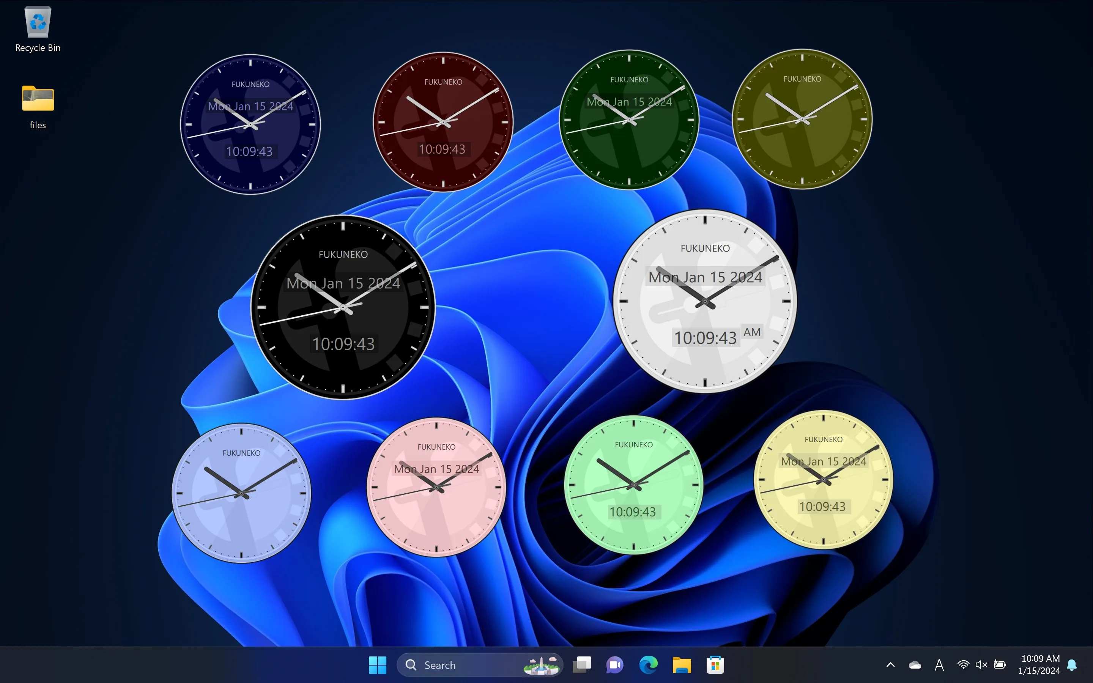Image resolution: width=1093 pixels, height=683 pixels.
Task: Expand hidden system tray icons chevron
Action: click(891, 665)
